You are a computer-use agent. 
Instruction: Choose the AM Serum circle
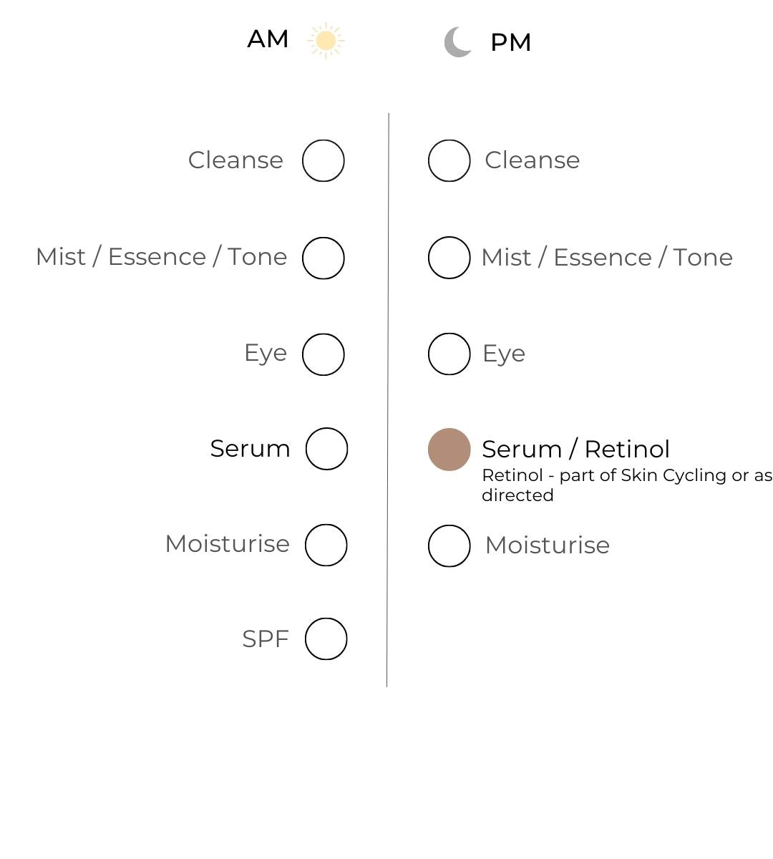pyautogui.click(x=326, y=449)
